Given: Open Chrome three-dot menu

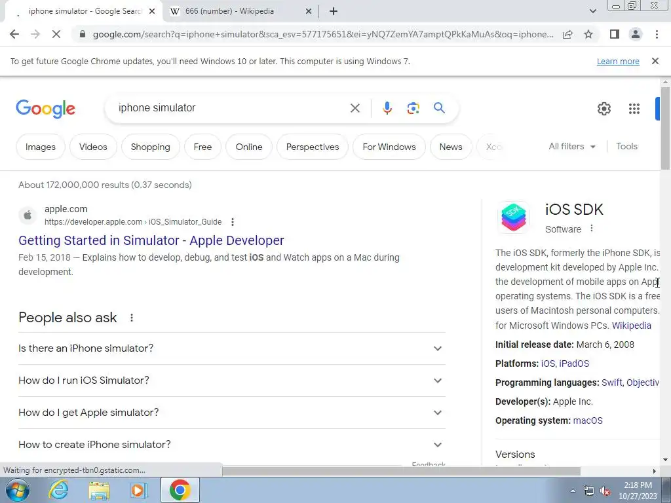Looking at the screenshot, I should [657, 34].
